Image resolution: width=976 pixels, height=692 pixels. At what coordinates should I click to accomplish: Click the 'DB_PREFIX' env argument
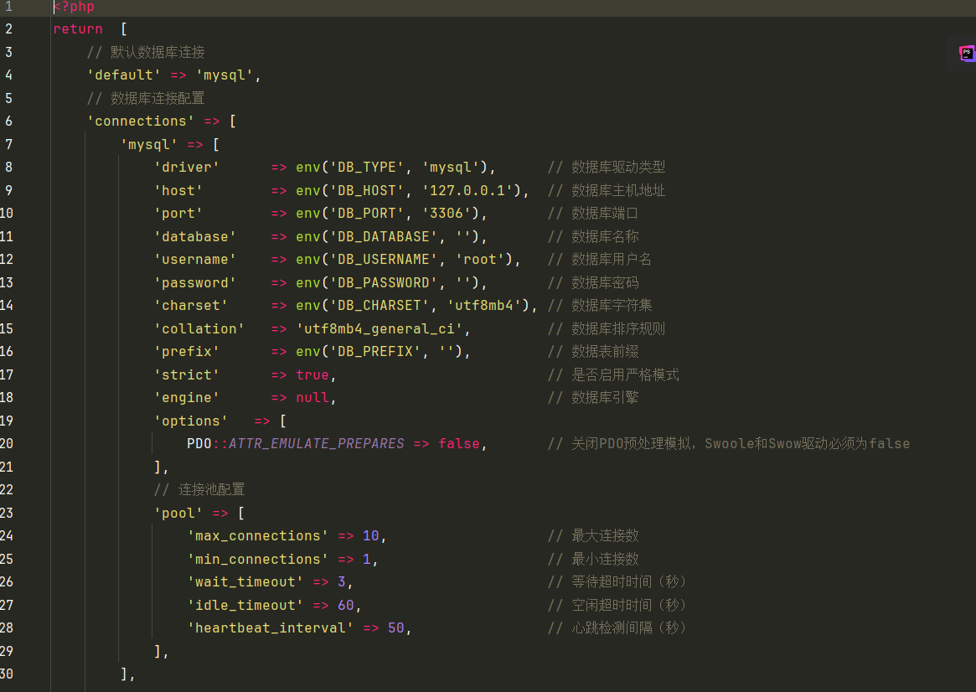tap(375, 352)
